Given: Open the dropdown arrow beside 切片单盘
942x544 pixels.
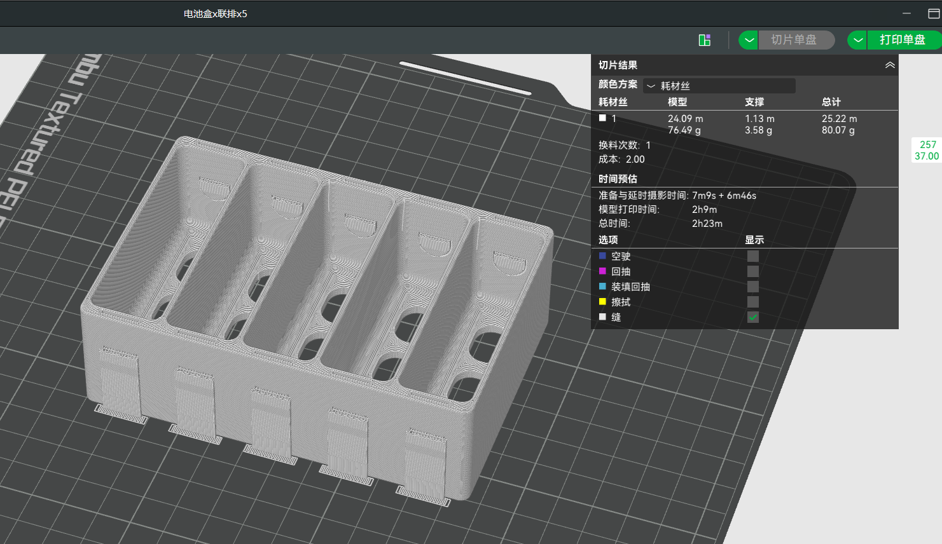Looking at the screenshot, I should point(749,40).
